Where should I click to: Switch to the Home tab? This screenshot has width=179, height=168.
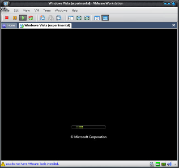coord(9,26)
